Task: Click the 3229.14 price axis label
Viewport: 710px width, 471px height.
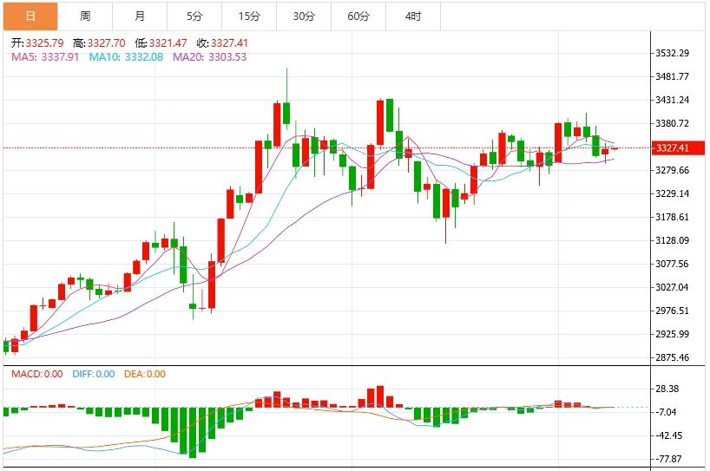Action: [x=673, y=193]
